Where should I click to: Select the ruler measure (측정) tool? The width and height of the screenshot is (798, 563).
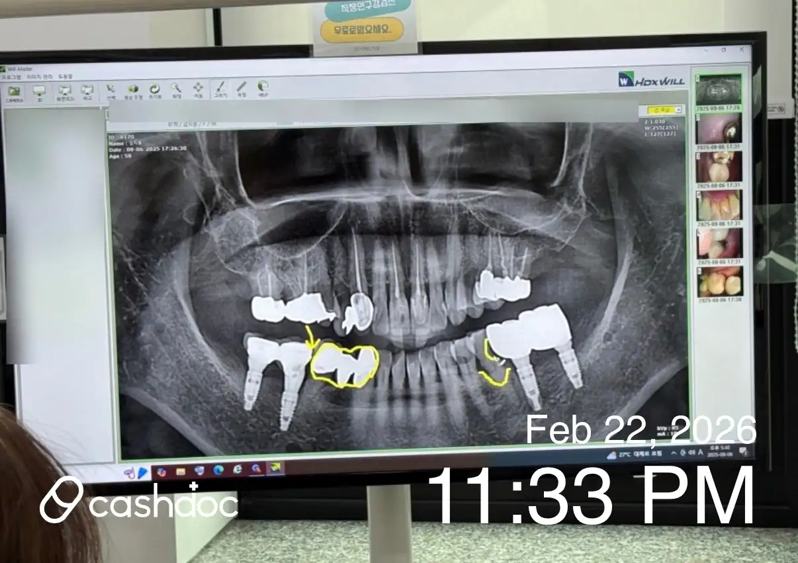click(242, 88)
